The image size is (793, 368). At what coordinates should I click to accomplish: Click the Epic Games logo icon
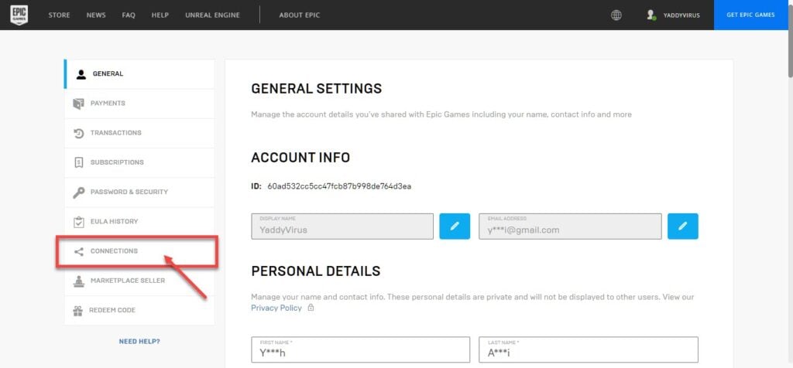click(19, 15)
